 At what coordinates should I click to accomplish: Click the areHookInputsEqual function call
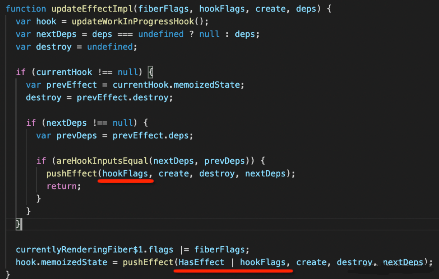pos(102,161)
